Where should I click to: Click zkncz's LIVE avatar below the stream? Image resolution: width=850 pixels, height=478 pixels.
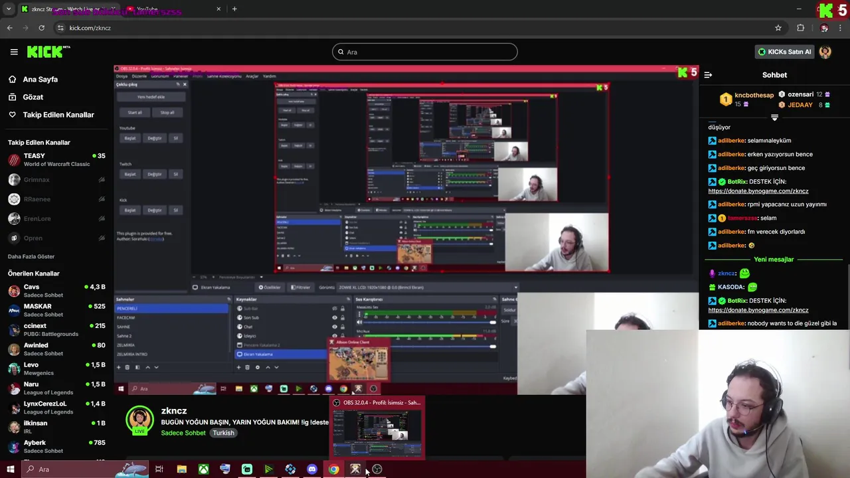(139, 420)
